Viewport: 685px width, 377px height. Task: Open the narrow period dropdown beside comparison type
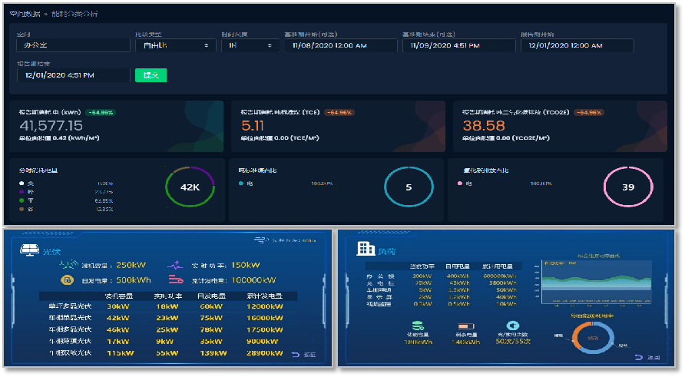click(250, 45)
